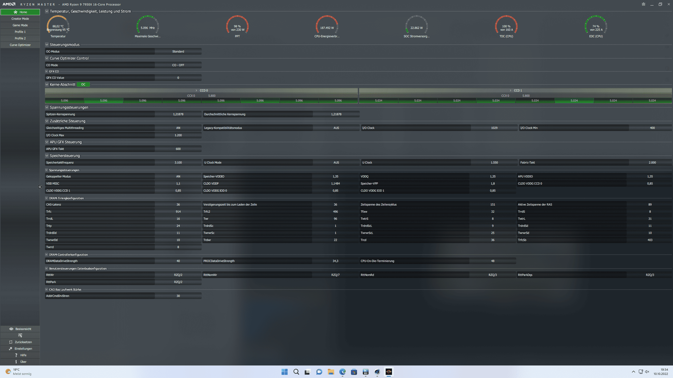Click the CO Mode value CO - OFF

click(x=178, y=65)
